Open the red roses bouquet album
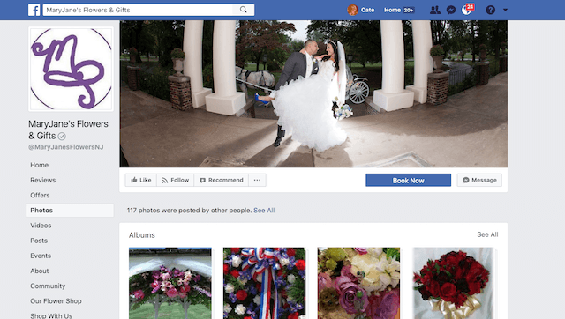The image size is (565, 319). point(454,283)
